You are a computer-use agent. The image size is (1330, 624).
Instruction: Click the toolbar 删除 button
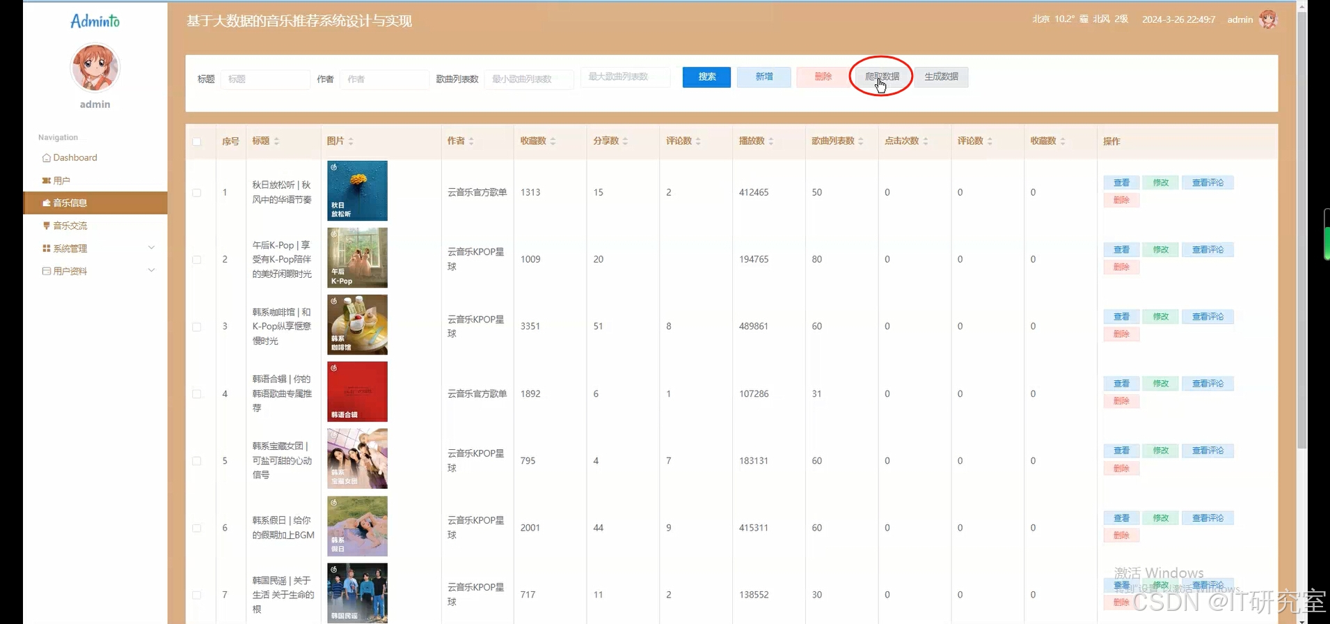pyautogui.click(x=823, y=77)
